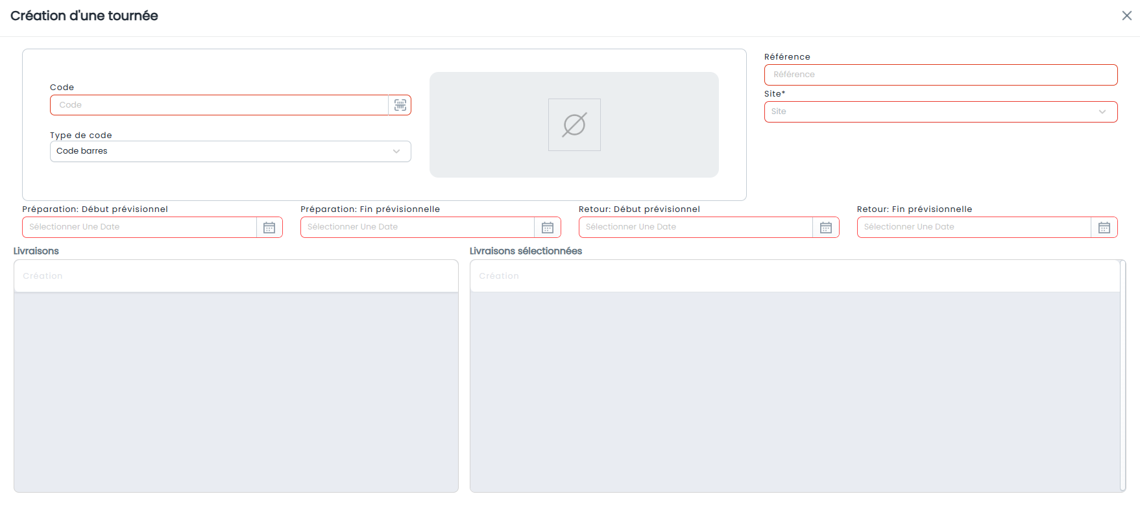Click the empty barcode preview placeholder image
The image size is (1140, 505).
(574, 124)
